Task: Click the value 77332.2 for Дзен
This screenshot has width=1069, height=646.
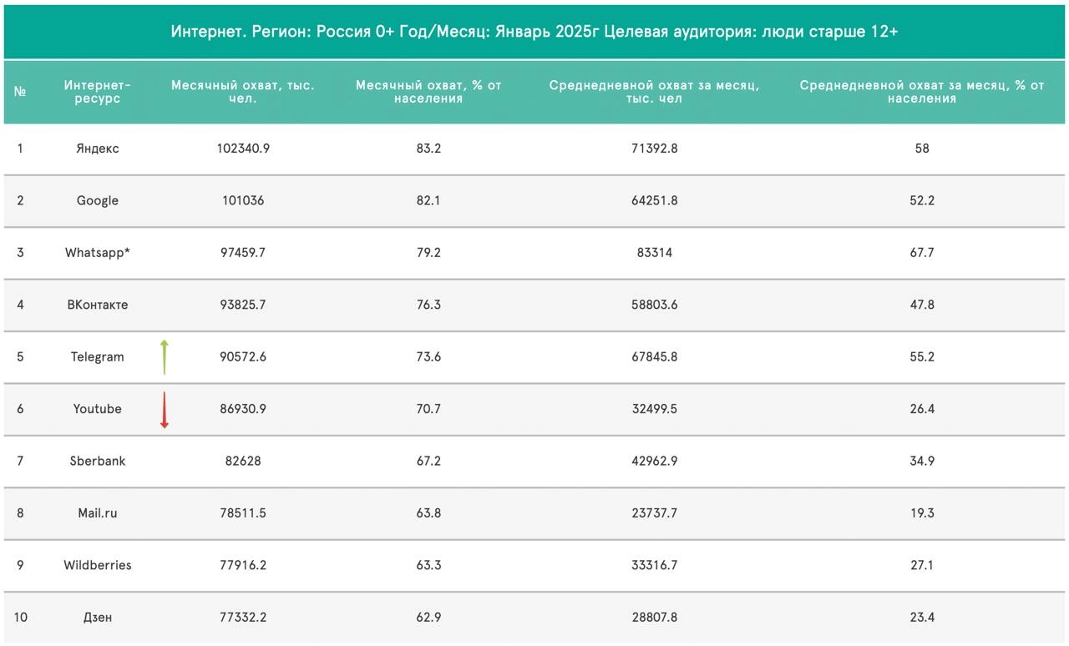Action: [x=243, y=618]
